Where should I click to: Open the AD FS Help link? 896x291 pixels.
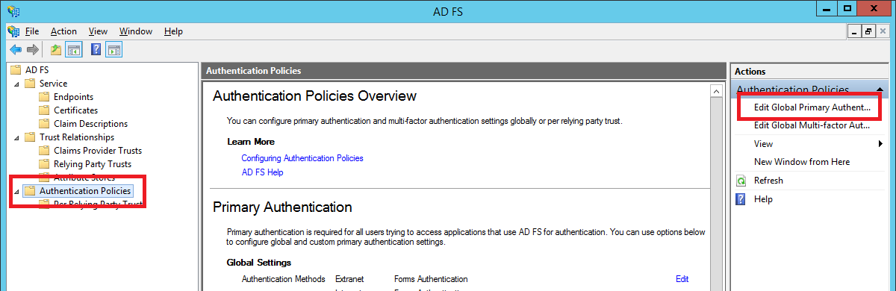tap(262, 172)
